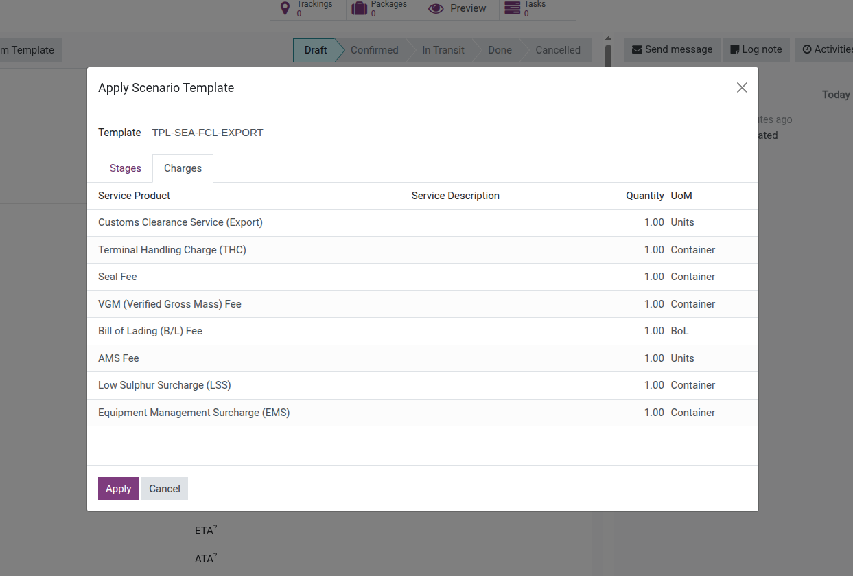Screen dimensions: 853x576
Task: Set status to In Transit stage
Action: (x=443, y=50)
